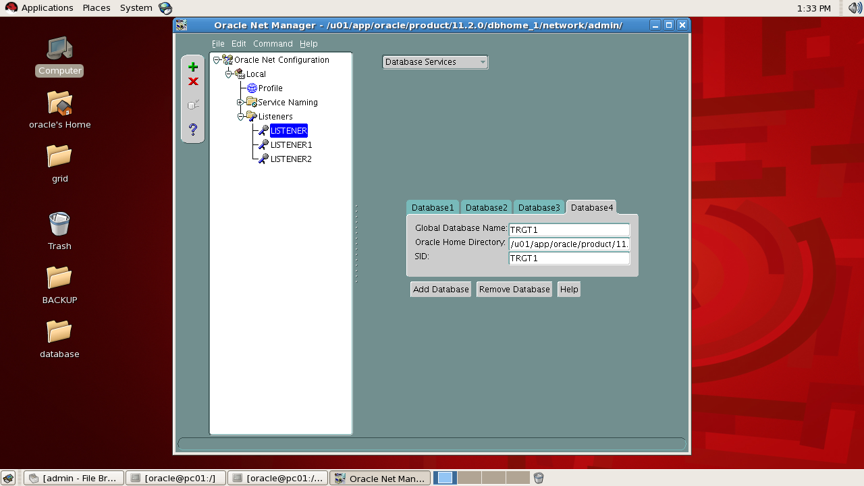Click the Oracle Net Configuration network icon

coord(227,59)
